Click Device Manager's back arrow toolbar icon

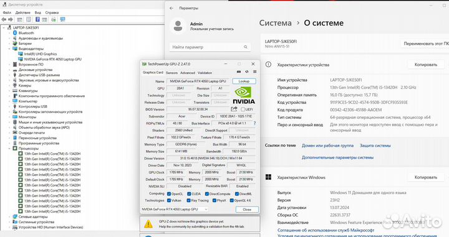4,19
